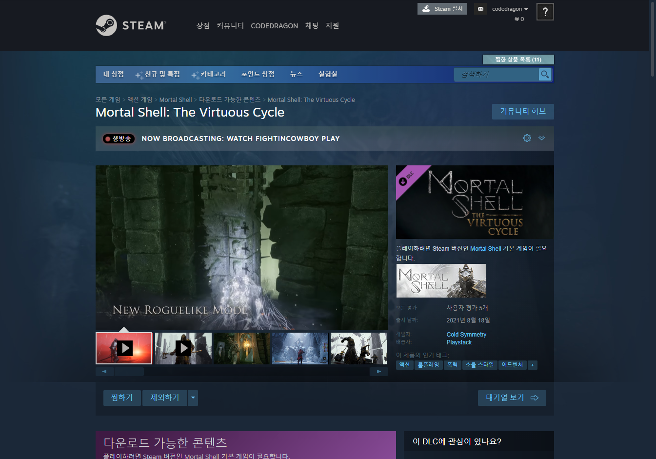Select the 폭력 tag
656x459 pixels.
pyautogui.click(x=453, y=365)
